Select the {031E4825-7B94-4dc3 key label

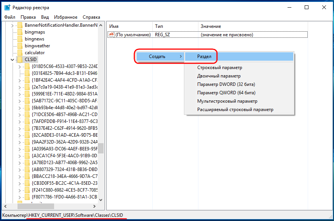click(x=64, y=73)
